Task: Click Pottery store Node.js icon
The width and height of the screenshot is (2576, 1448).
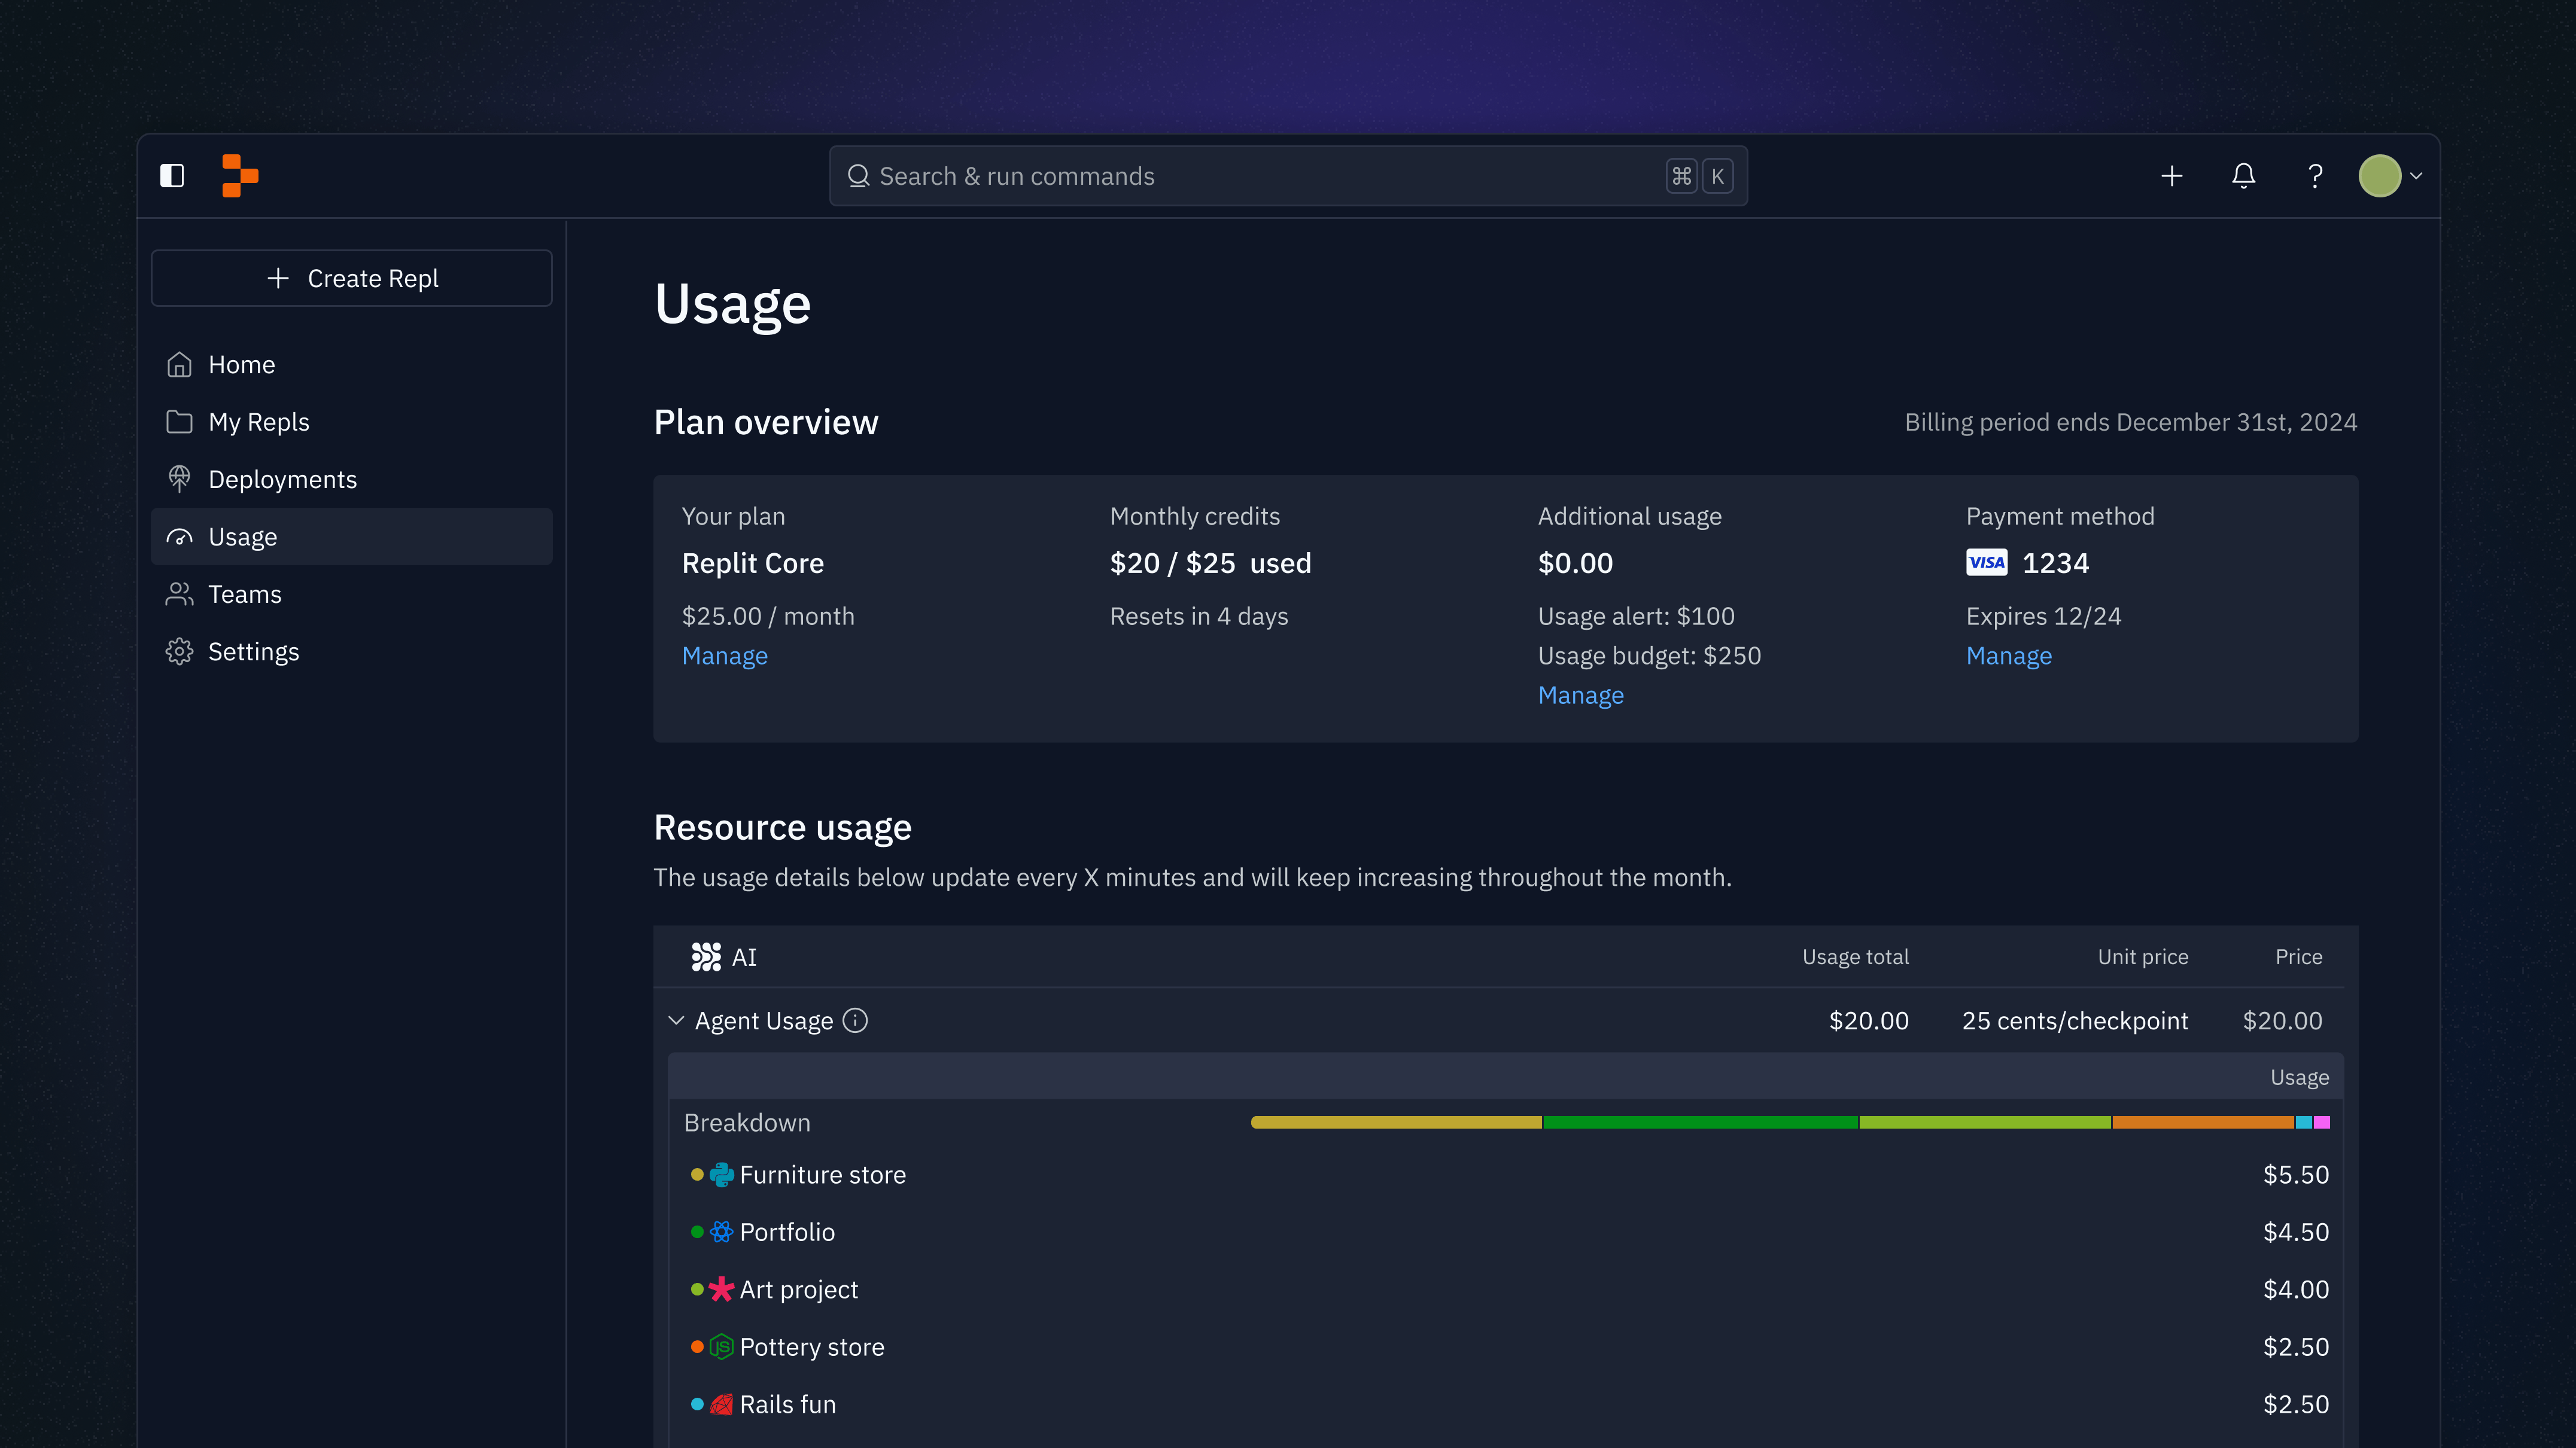Action: click(x=721, y=1347)
